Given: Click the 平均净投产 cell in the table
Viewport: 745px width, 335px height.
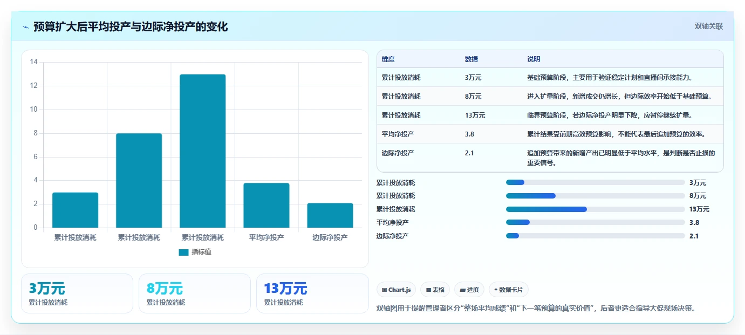Looking at the screenshot, I should tap(398, 134).
